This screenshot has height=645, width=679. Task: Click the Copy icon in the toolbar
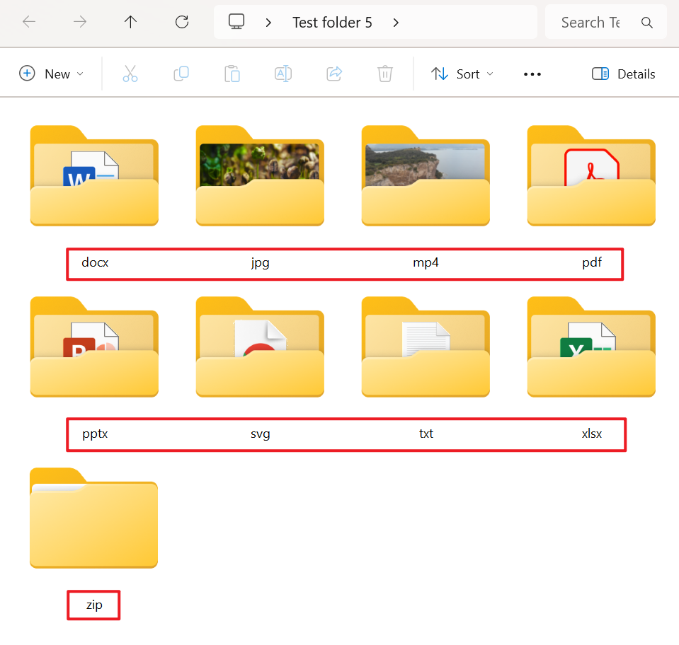point(181,74)
